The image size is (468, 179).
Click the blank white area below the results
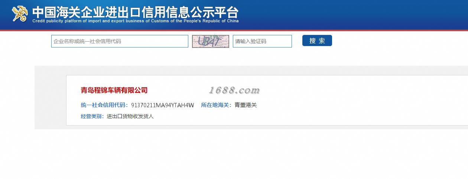click(234, 154)
